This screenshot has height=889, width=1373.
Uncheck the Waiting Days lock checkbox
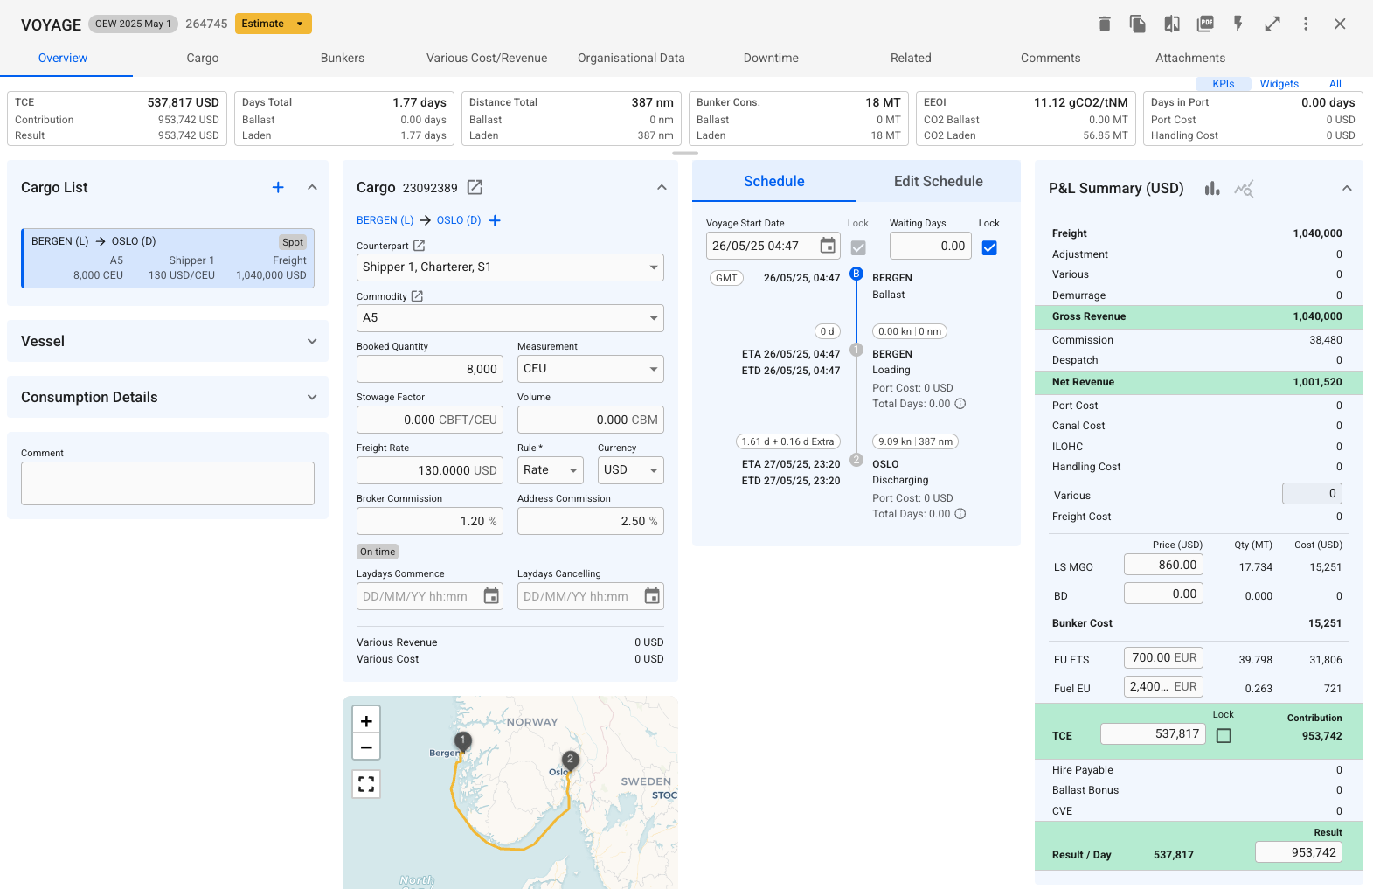[x=989, y=247]
